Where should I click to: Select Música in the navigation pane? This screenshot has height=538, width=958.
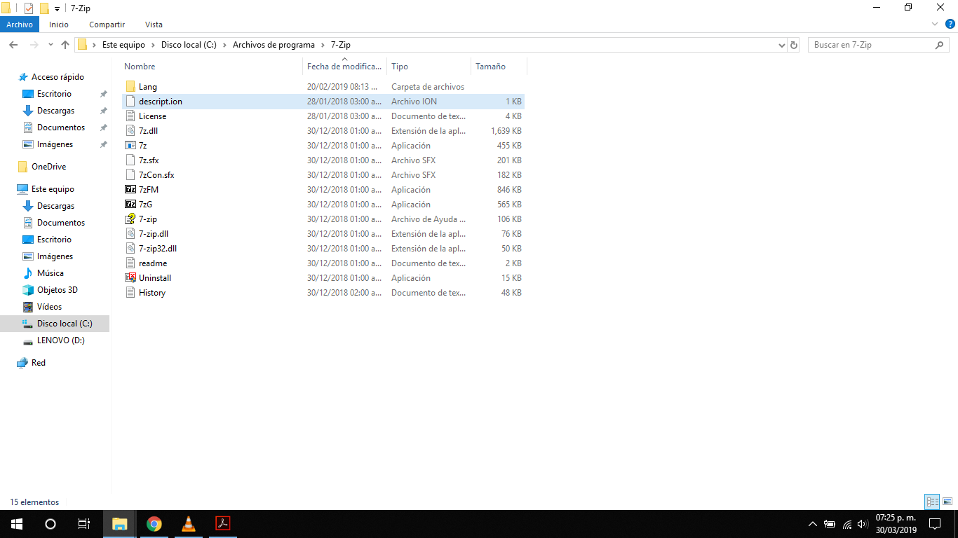50,273
